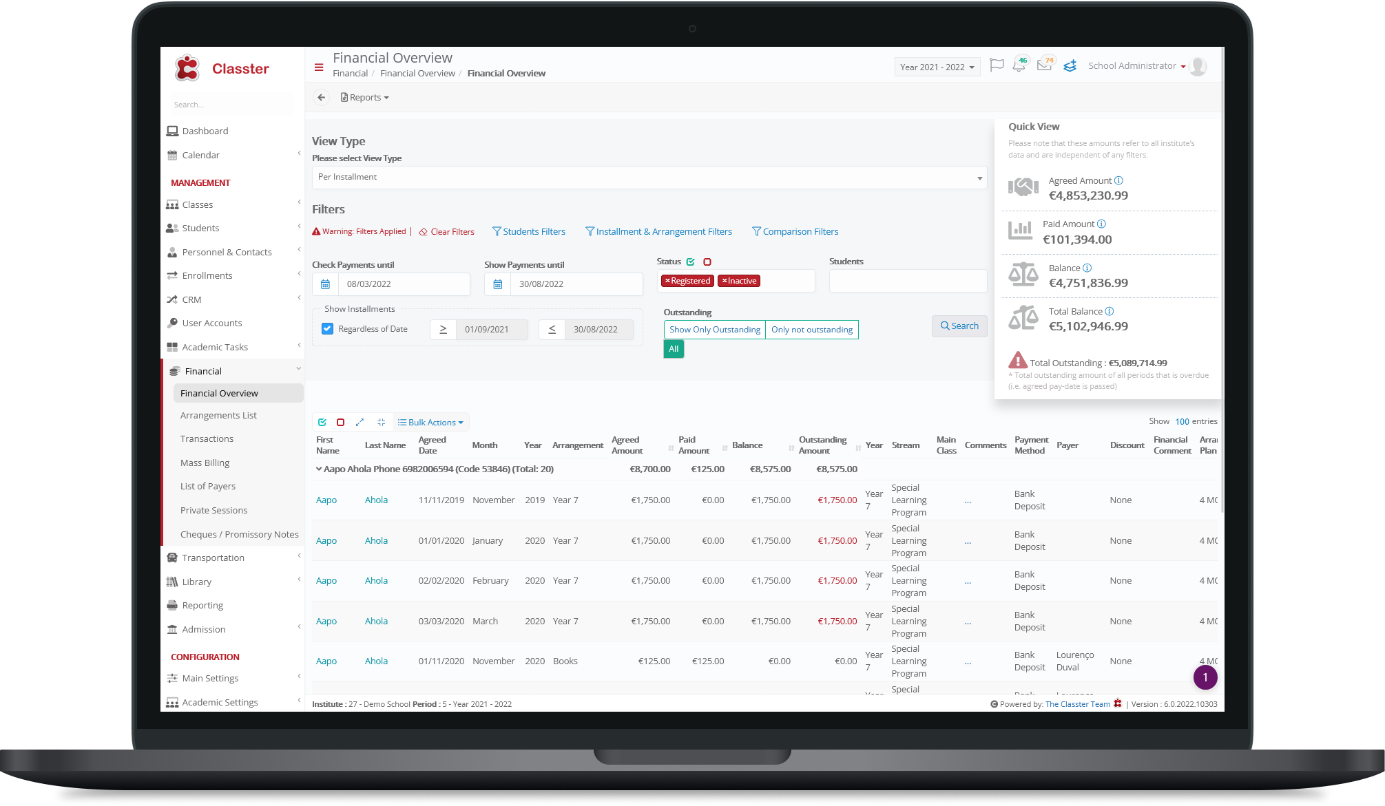This screenshot has width=1385, height=806.
Task: Click the blue sync icon in header
Action: (x=1070, y=66)
